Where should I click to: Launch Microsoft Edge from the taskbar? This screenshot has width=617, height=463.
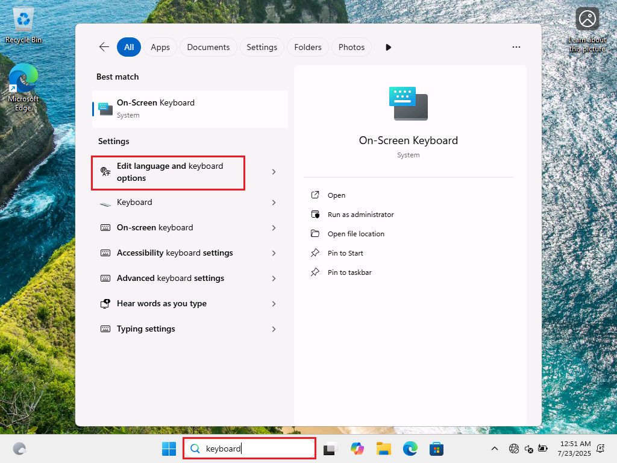(410, 449)
